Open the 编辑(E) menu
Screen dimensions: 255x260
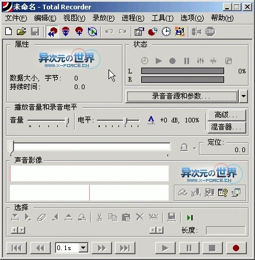pos(45,18)
